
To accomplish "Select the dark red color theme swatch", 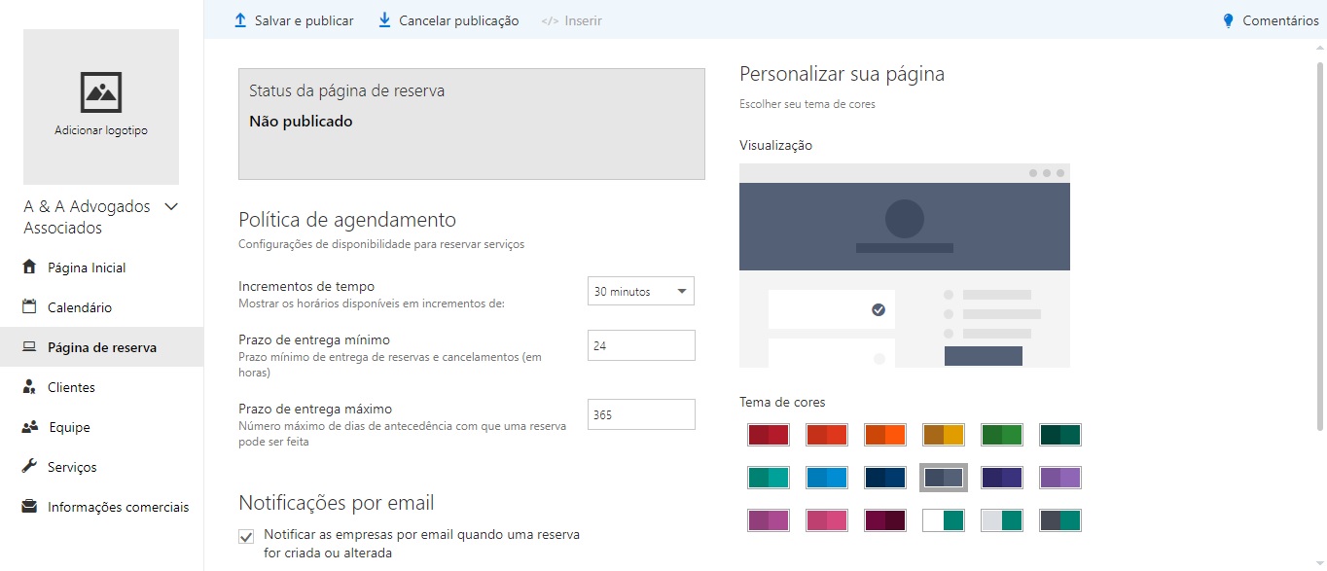I will [768, 434].
